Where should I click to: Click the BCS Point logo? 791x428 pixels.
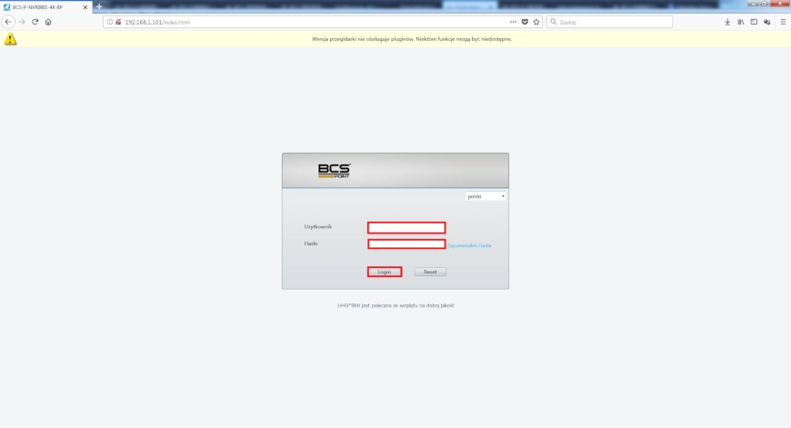coord(334,171)
